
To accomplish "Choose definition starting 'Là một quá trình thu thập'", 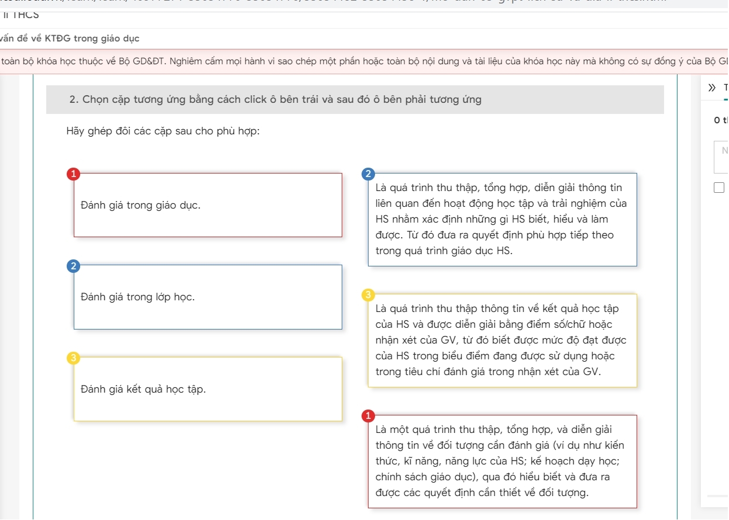I will pyautogui.click(x=502, y=462).
